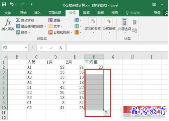Click the 自动求和 sigma icon
The height and width of the screenshot is (121, 169).
tap(18, 20)
